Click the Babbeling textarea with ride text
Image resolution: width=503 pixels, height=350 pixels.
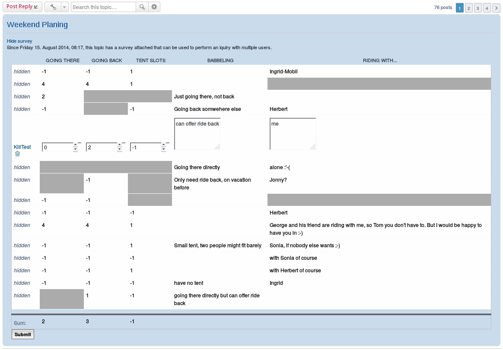[x=197, y=134]
